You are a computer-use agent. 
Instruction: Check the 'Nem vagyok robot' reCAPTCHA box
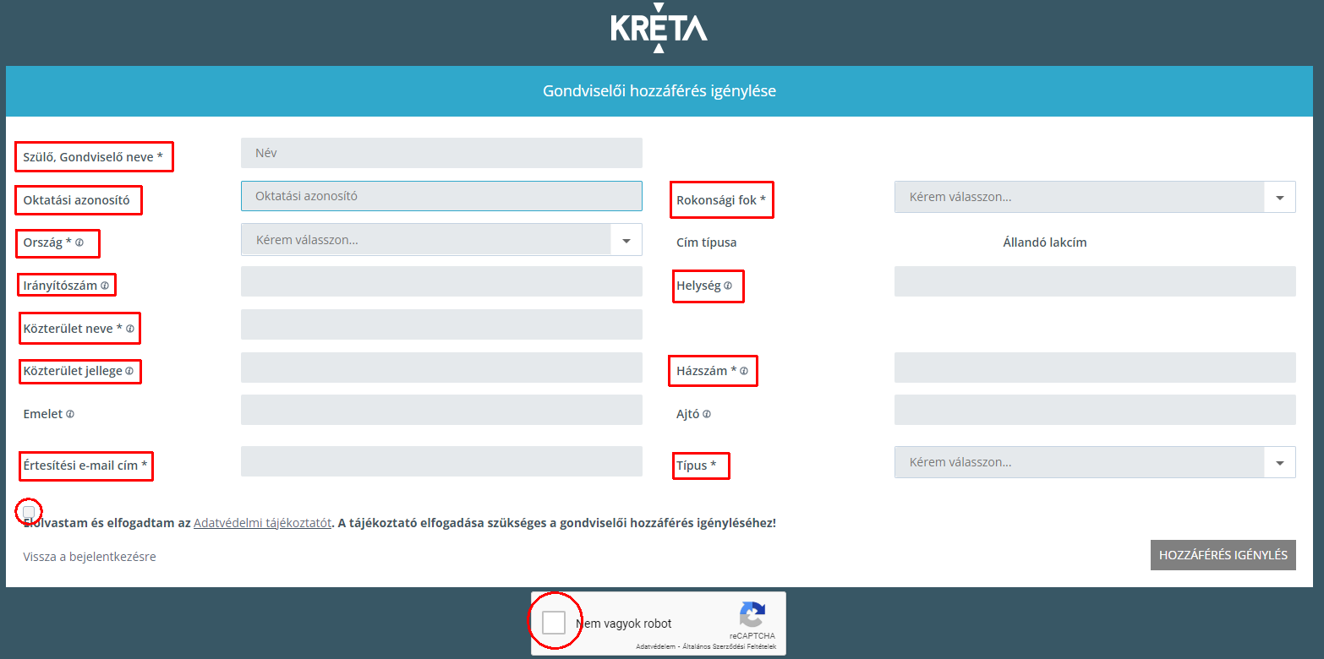(x=554, y=623)
